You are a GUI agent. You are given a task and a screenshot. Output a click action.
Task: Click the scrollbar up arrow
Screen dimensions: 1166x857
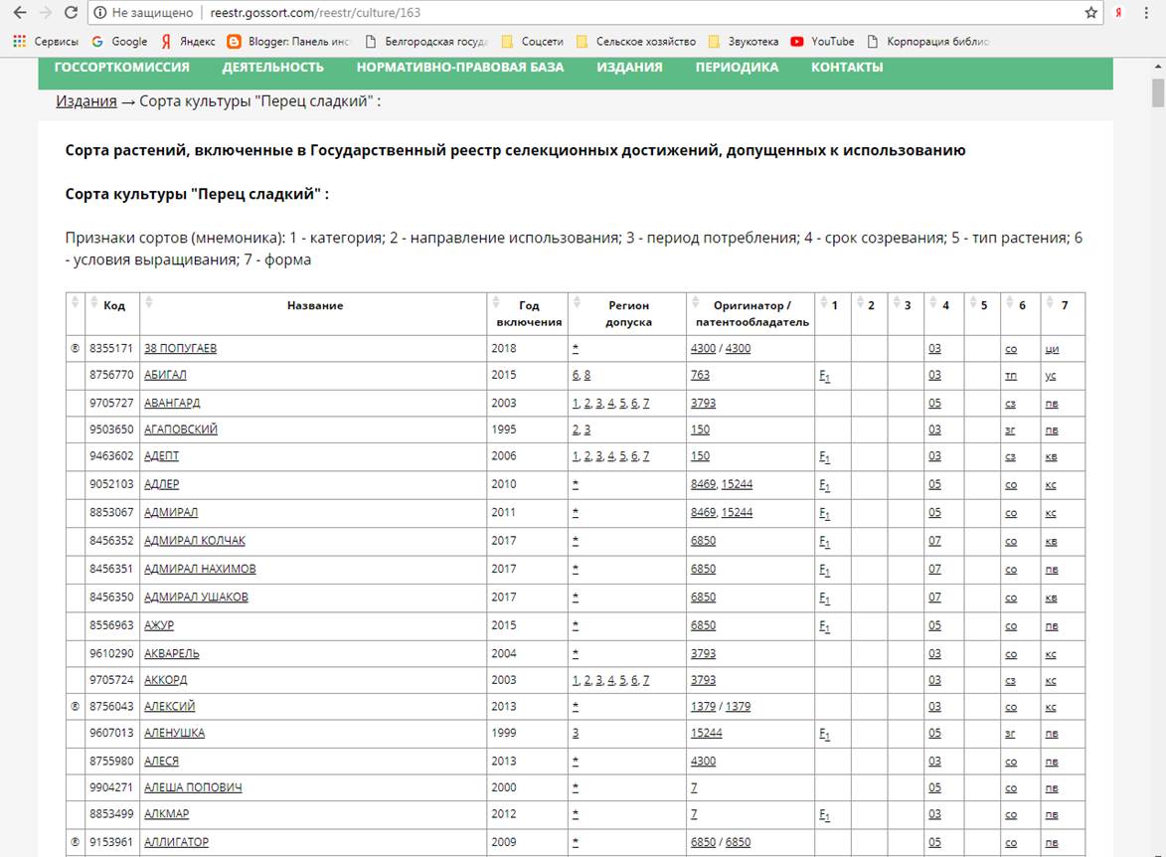point(1158,67)
